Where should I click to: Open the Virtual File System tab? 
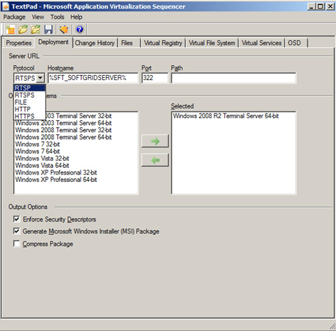212,43
